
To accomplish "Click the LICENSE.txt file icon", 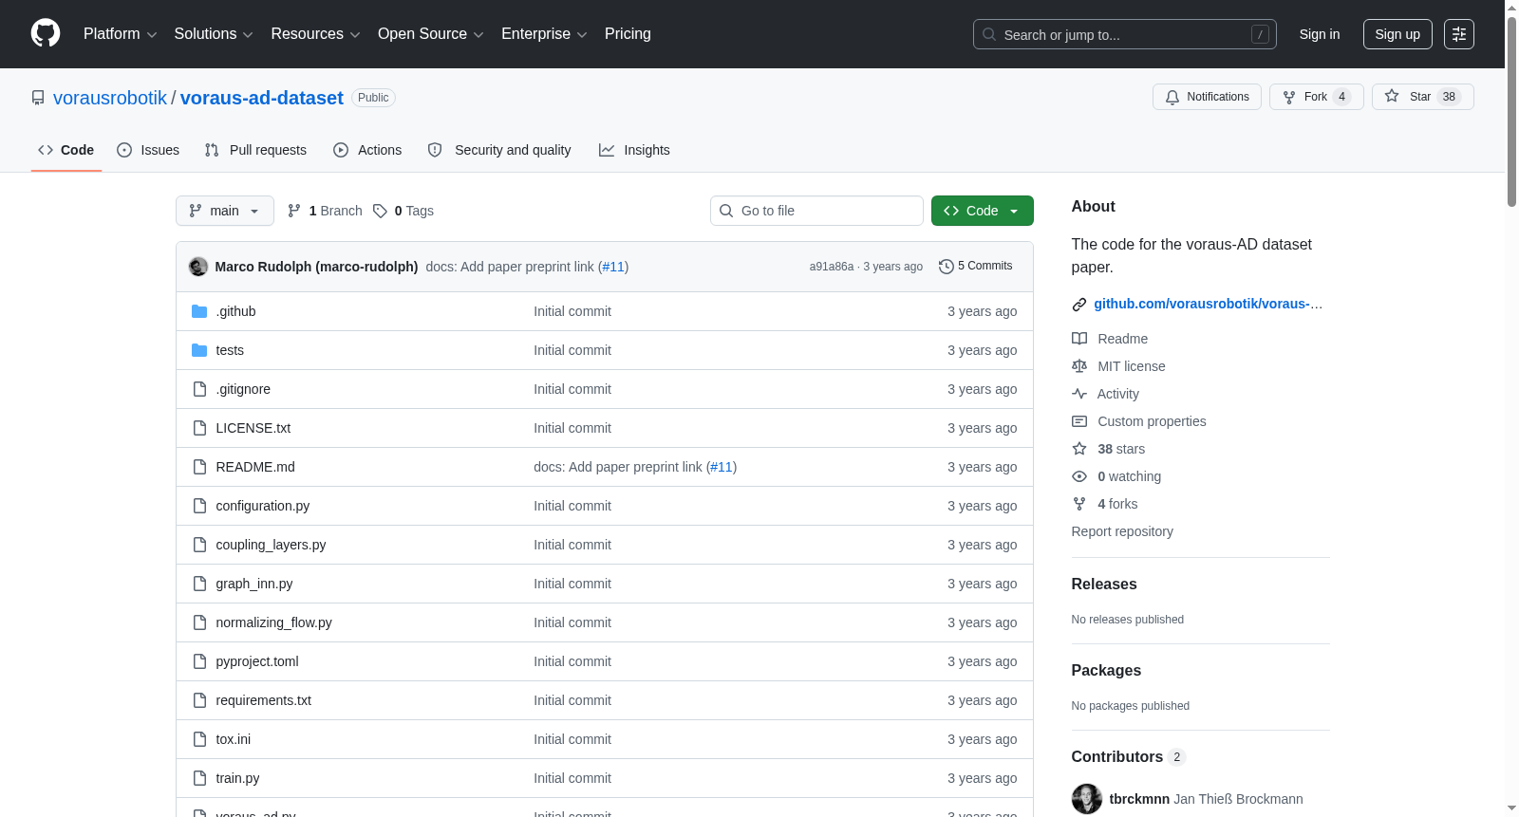I will (199, 428).
